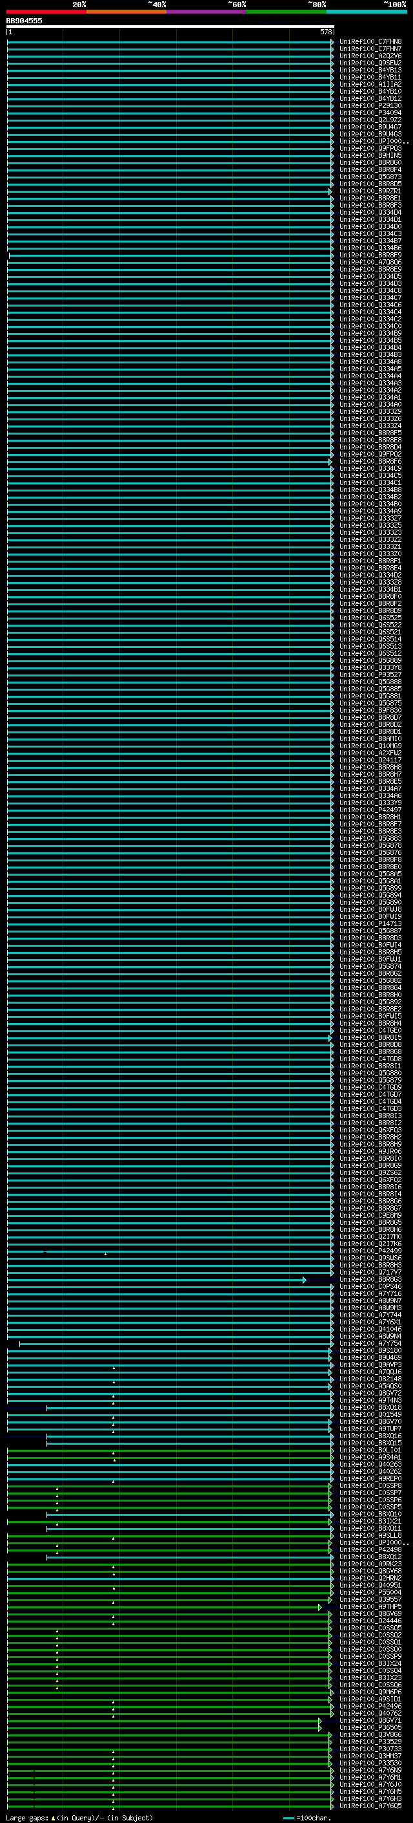
Task: Open hit UniRef100_B9S180
Action: pyautogui.click(x=370, y=1350)
